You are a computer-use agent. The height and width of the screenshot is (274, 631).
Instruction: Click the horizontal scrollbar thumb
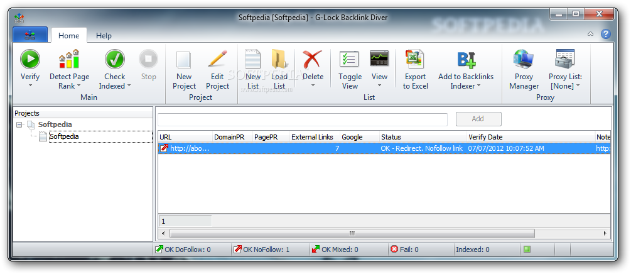[x=352, y=233]
